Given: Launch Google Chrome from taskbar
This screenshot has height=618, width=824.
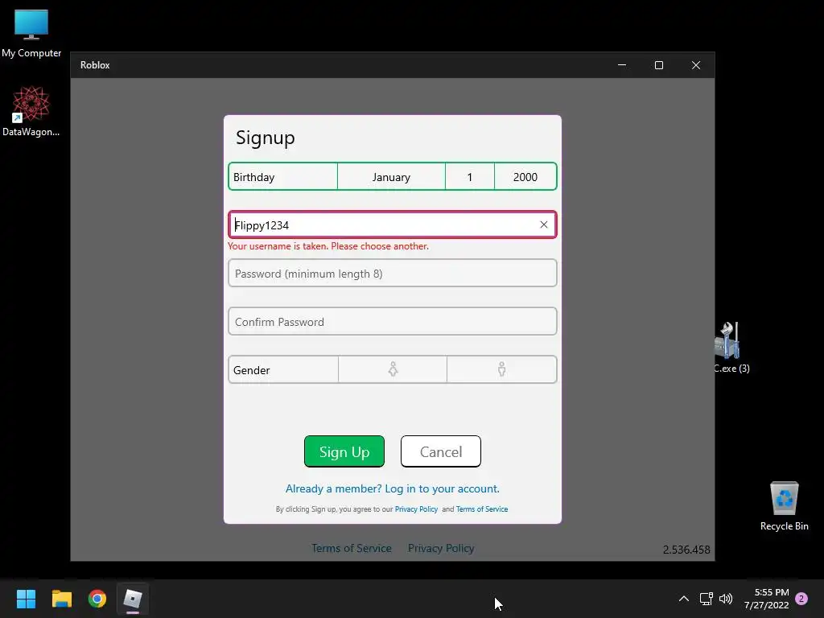Looking at the screenshot, I should click(x=97, y=599).
